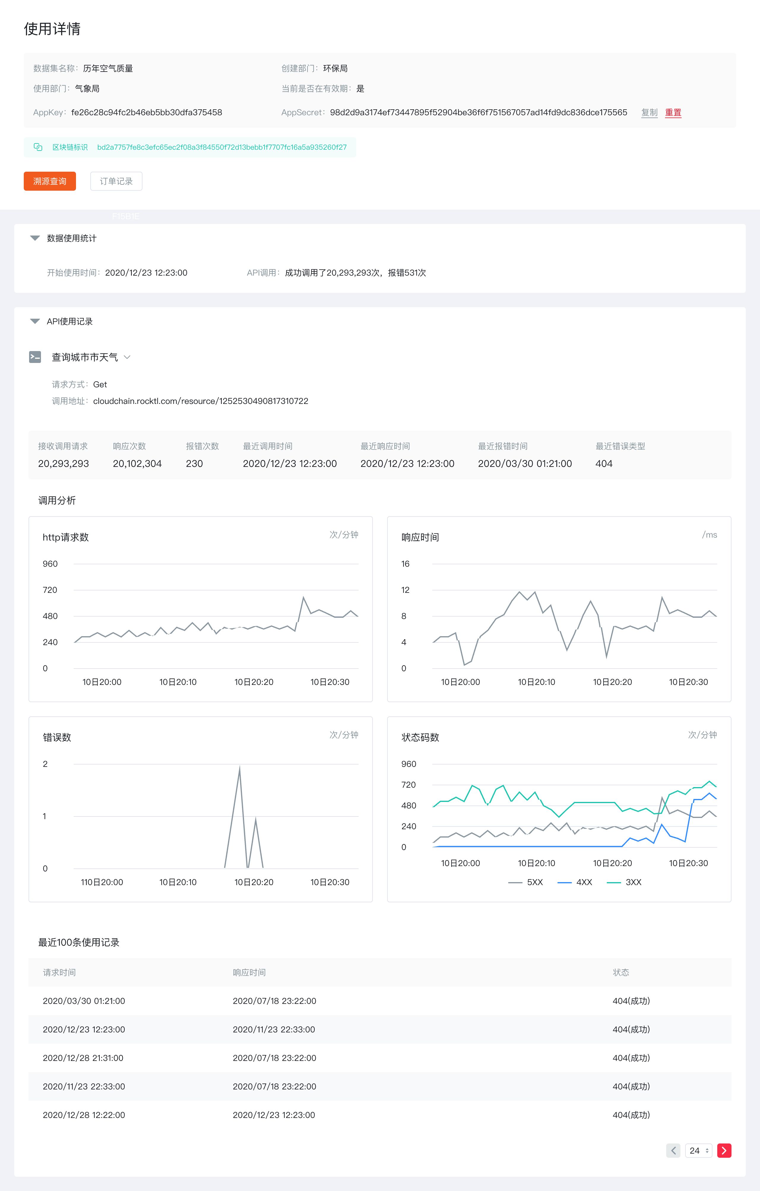Click the blockchain ID hash text

coord(221,147)
